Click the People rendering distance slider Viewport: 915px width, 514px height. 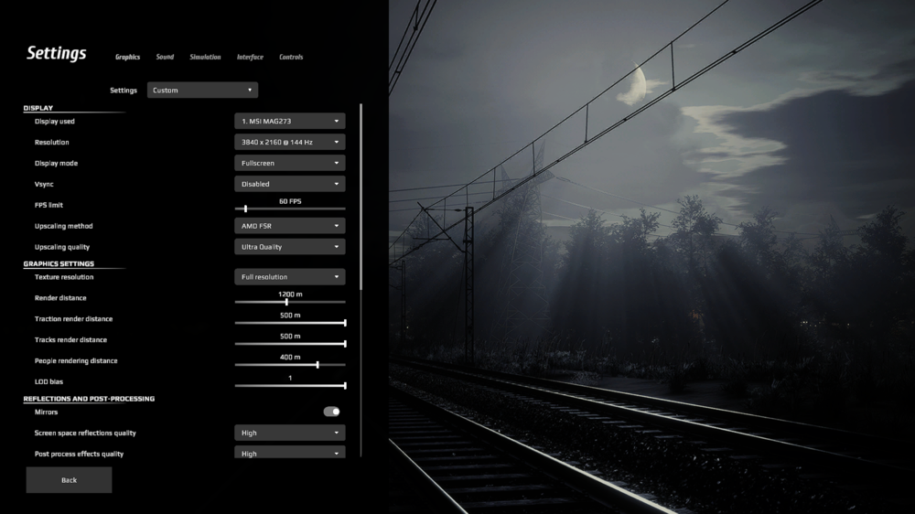[290, 364]
